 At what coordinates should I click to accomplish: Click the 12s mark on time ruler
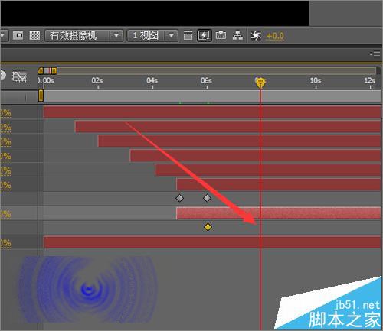coord(370,81)
